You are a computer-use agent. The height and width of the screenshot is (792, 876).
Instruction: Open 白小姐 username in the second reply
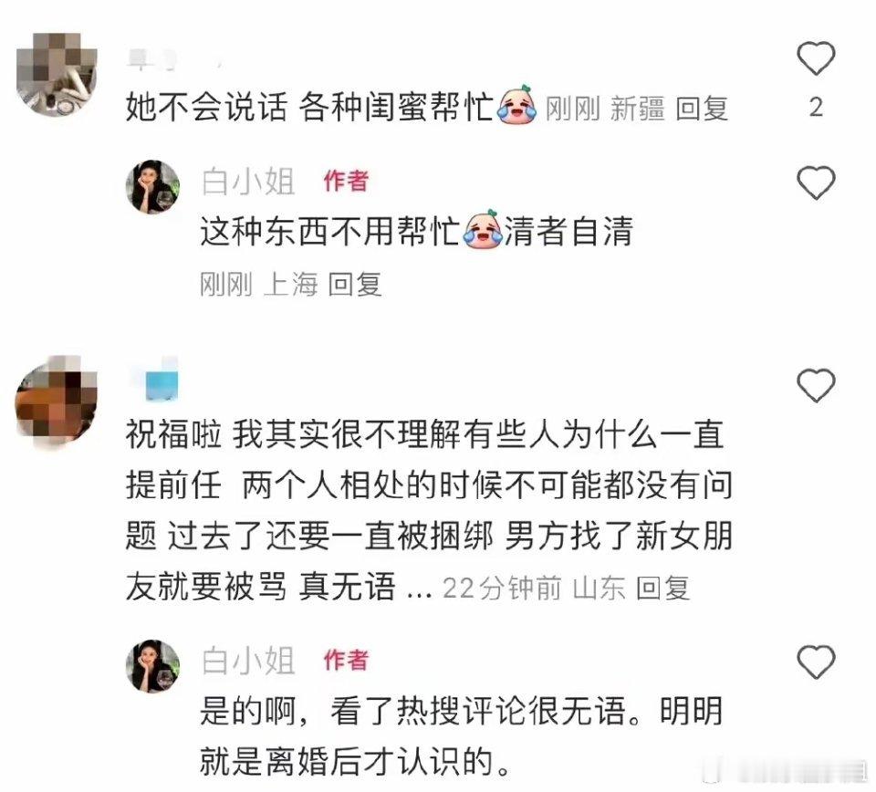click(248, 661)
